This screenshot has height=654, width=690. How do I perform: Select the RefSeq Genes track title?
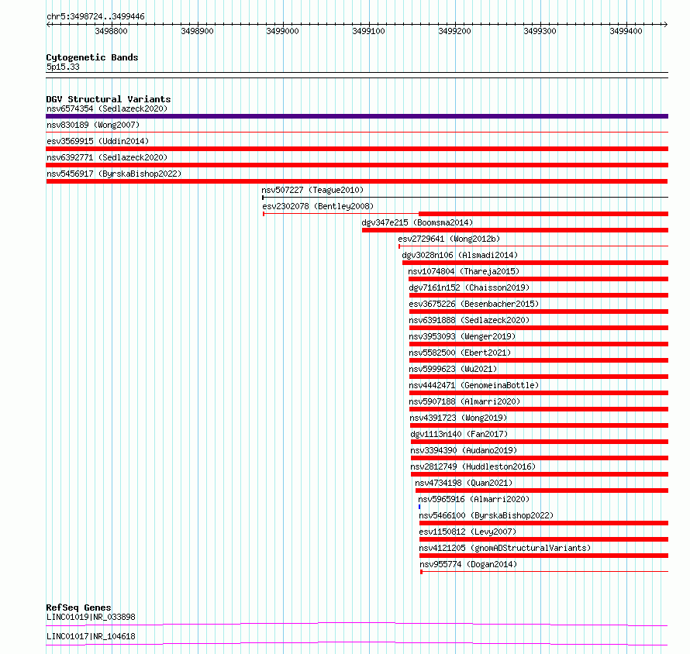click(78, 608)
